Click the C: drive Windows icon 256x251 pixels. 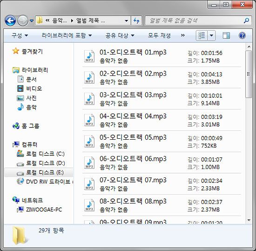click(x=20, y=154)
